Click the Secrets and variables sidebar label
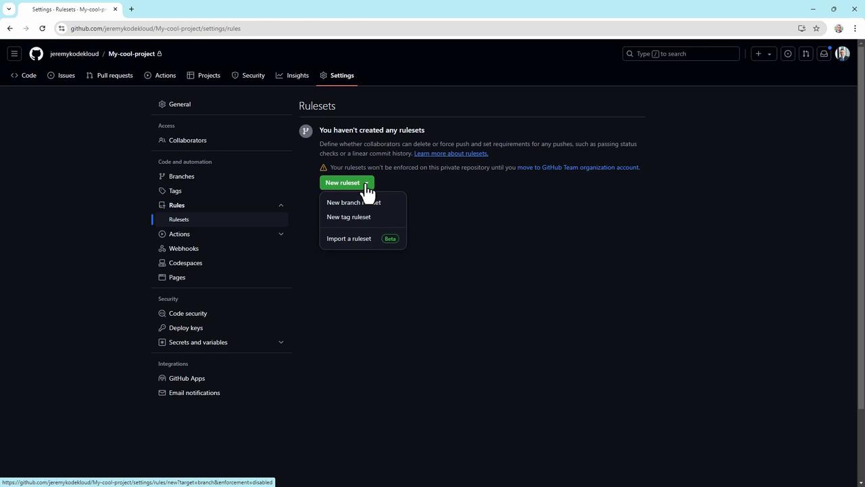Image resolution: width=865 pixels, height=487 pixels. pos(198,342)
